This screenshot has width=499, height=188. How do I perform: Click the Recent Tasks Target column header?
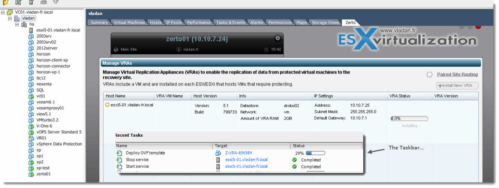252,146
